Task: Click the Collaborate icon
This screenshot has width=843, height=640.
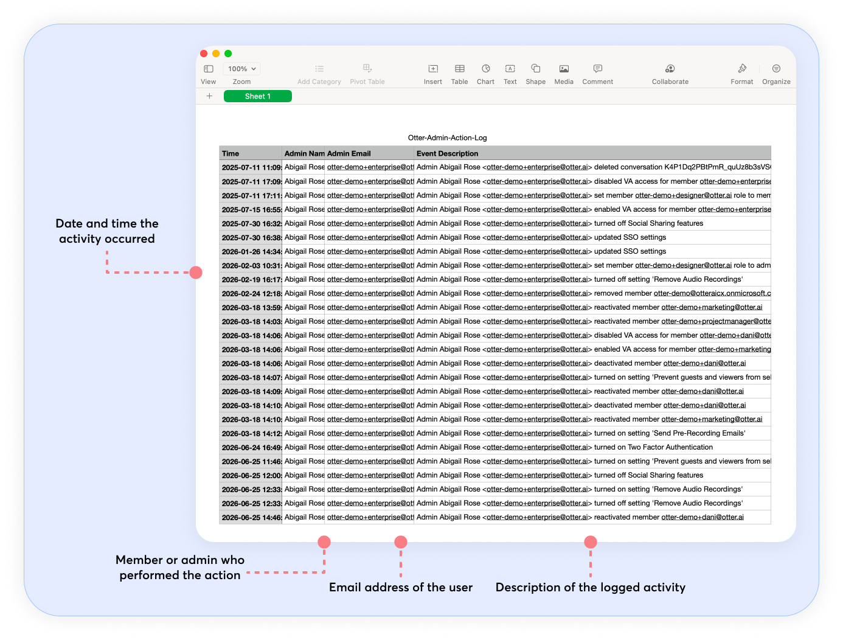Action: pyautogui.click(x=670, y=69)
